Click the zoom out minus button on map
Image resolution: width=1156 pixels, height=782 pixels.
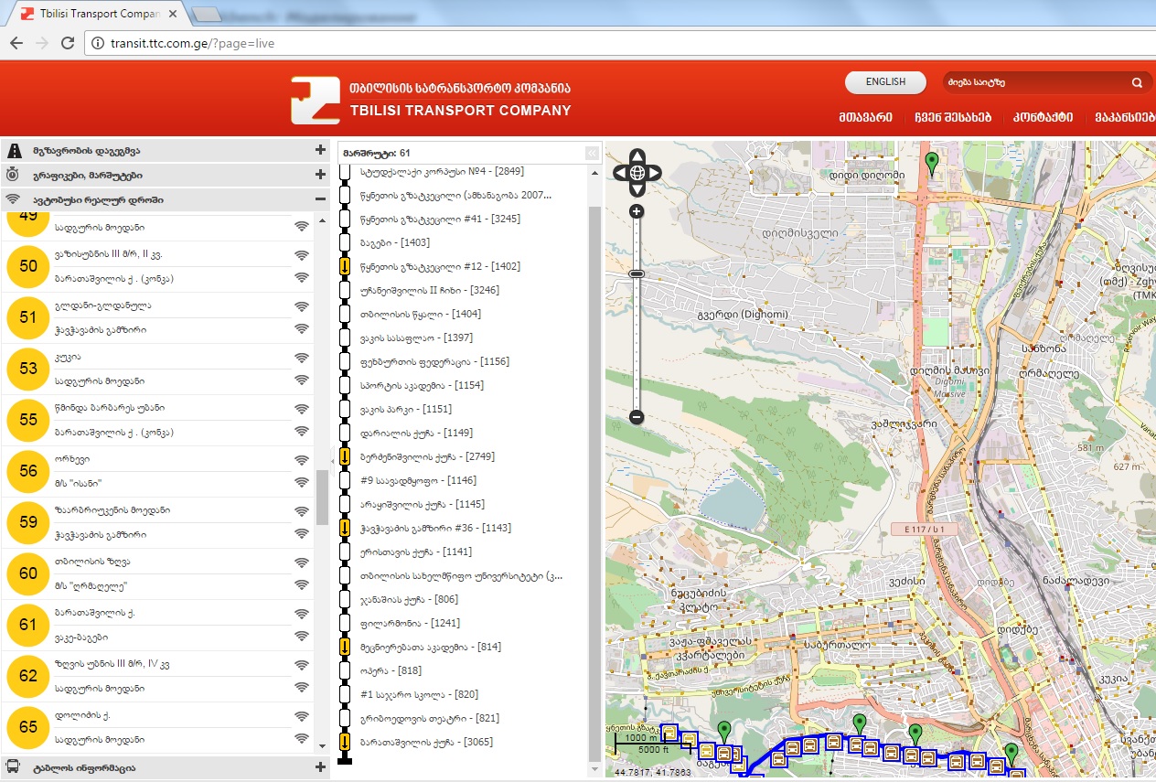coord(637,418)
